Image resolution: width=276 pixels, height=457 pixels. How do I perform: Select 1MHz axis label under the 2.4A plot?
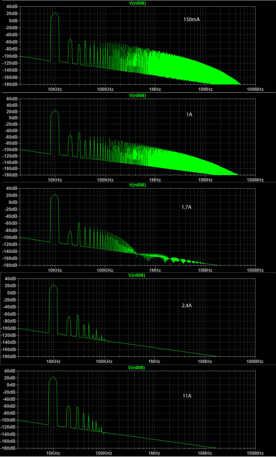(x=154, y=361)
